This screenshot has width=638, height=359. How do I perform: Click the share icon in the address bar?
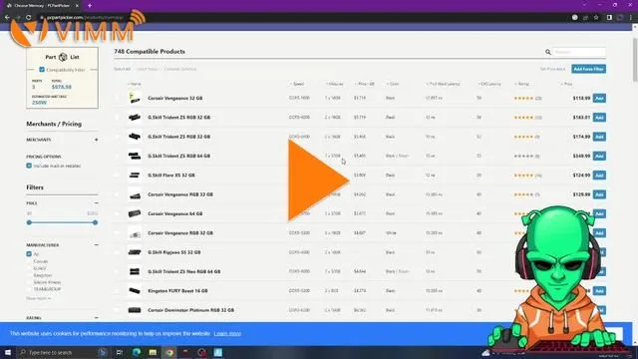[x=585, y=18]
